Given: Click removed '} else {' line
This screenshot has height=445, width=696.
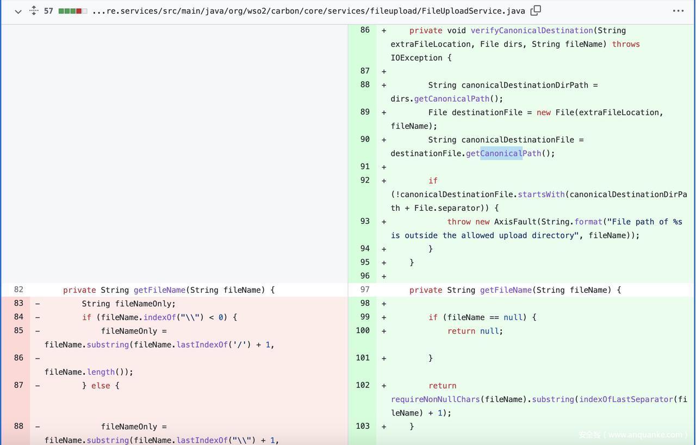Looking at the screenshot, I should coord(101,386).
